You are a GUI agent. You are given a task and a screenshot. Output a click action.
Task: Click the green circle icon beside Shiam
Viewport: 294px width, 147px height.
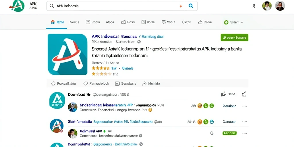click(226, 22)
